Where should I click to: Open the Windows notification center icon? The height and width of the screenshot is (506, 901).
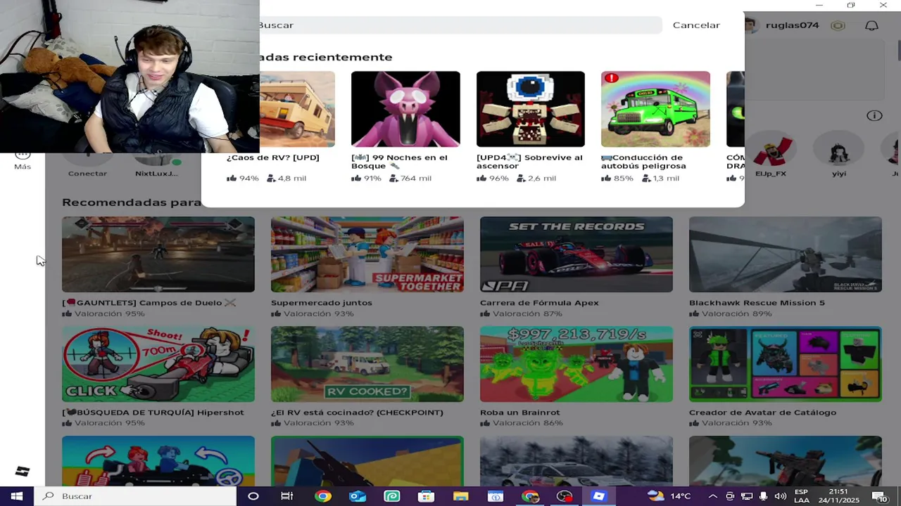click(x=881, y=496)
